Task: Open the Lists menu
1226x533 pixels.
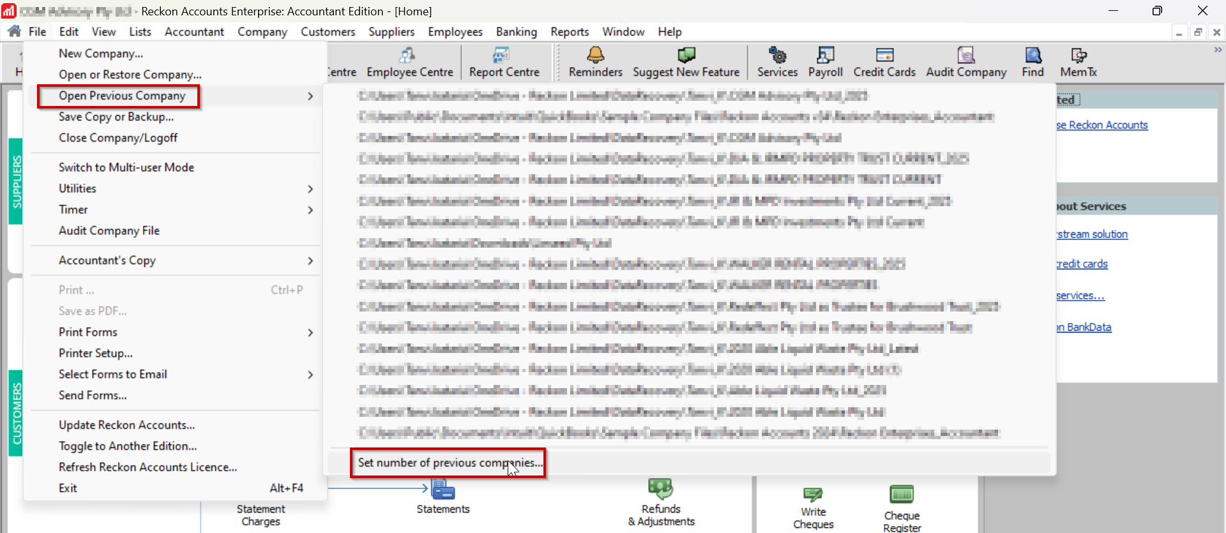Action: coord(140,31)
